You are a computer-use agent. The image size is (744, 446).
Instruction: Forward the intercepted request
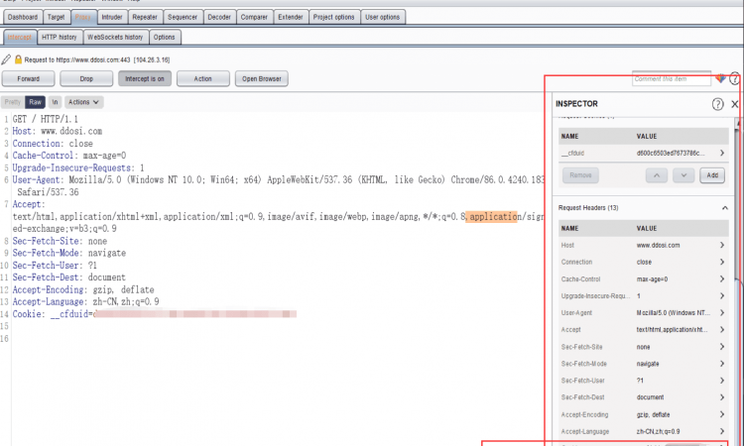[29, 78]
